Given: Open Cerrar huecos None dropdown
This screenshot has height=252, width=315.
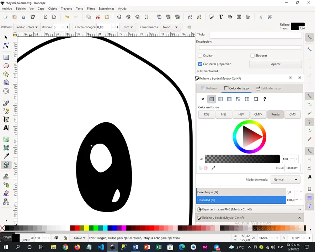Looking at the screenshot, I should [170, 27].
